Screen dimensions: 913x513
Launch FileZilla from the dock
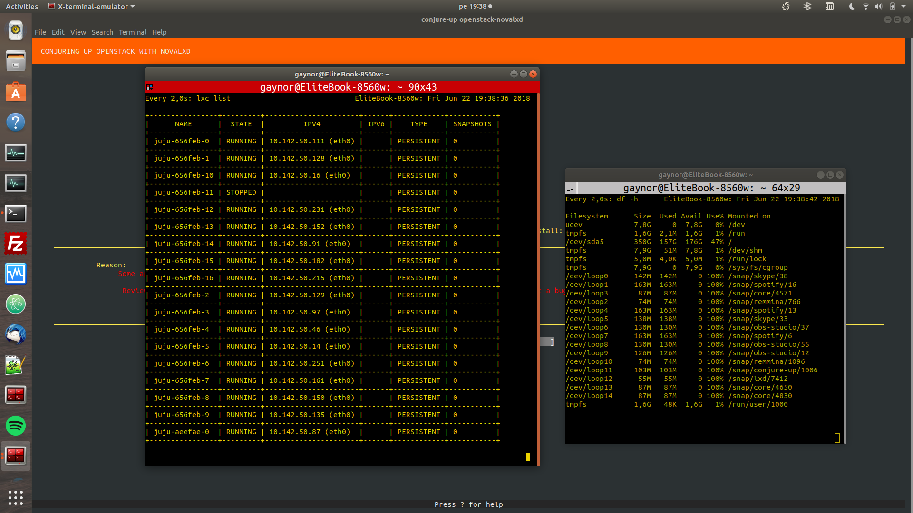[16, 243]
